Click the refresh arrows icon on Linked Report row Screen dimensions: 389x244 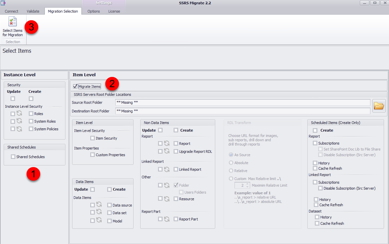[x=167, y=169]
